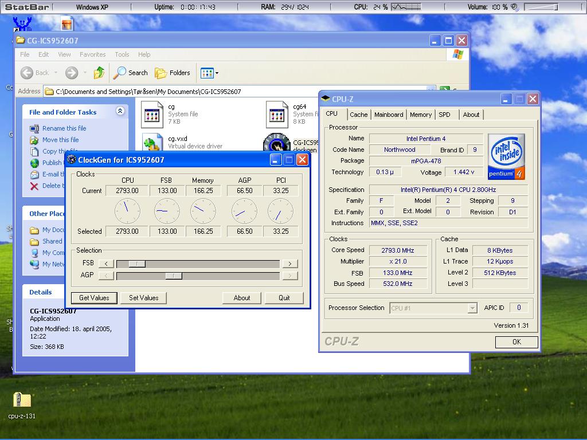The height and width of the screenshot is (440, 587).
Task: Click the Memory selected clock value 166.25
Action: 204,231
